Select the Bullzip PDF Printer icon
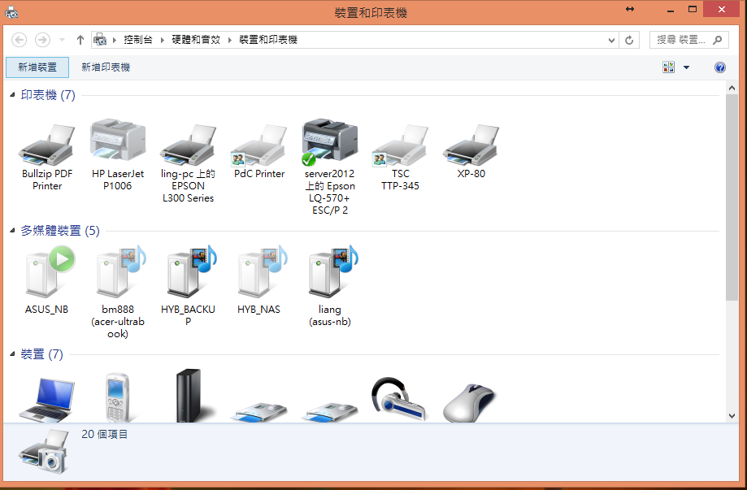Screen dimensions: 747x490 [x=46, y=145]
